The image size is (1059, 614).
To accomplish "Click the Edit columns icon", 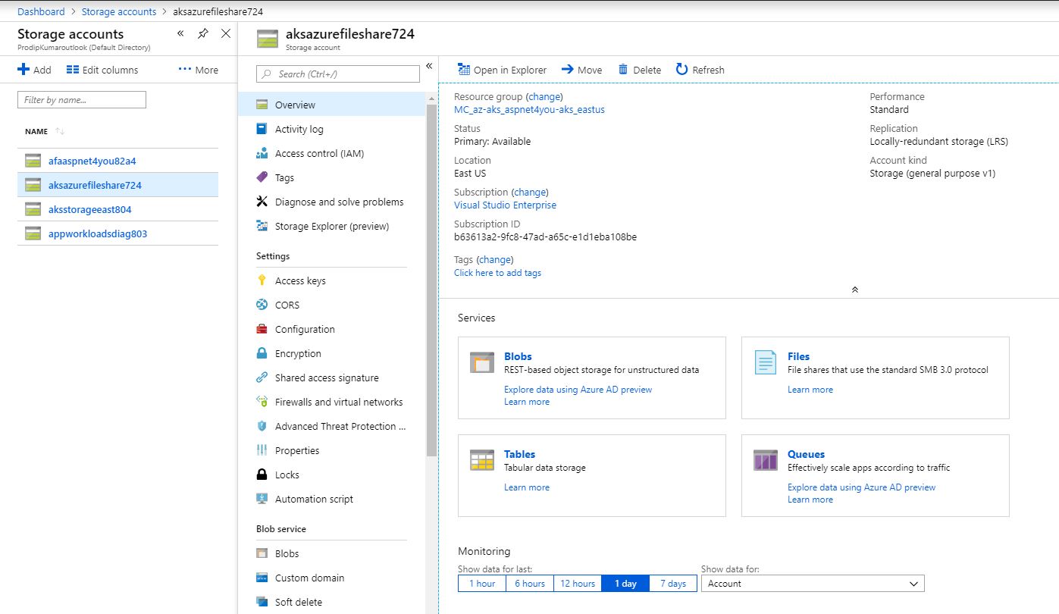I will pyautogui.click(x=73, y=70).
